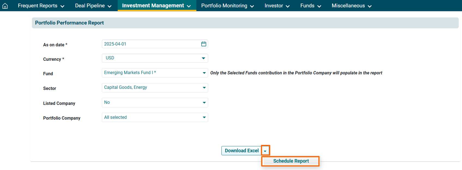Viewport: 462px width, 170px height.
Task: Click the Download Excel button
Action: click(241, 151)
